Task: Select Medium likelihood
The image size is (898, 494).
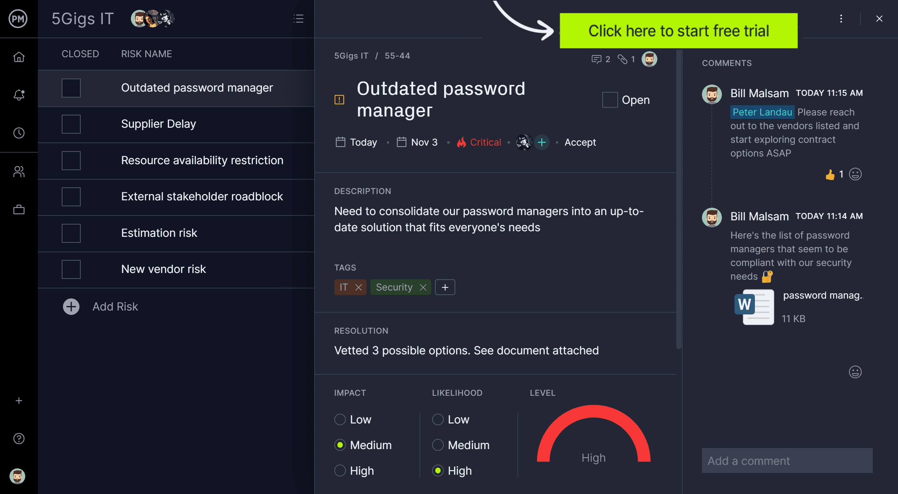Action: [438, 445]
